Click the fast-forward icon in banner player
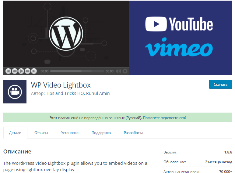235x173 pixels. [28, 71]
